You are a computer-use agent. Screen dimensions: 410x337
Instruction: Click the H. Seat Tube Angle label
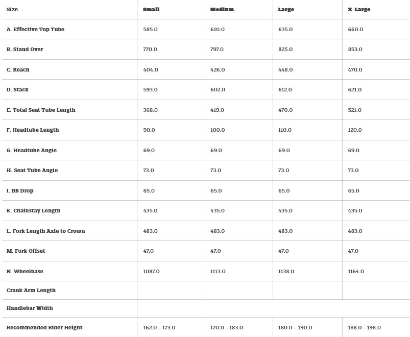coord(32,171)
